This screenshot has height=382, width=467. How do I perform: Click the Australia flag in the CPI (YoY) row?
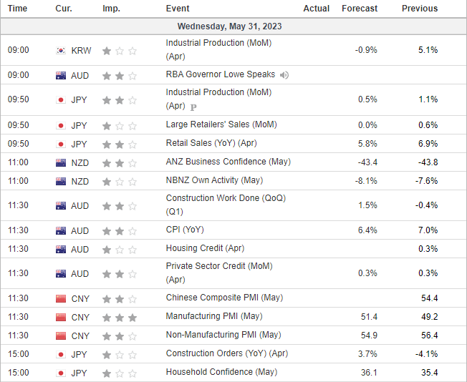(x=61, y=231)
